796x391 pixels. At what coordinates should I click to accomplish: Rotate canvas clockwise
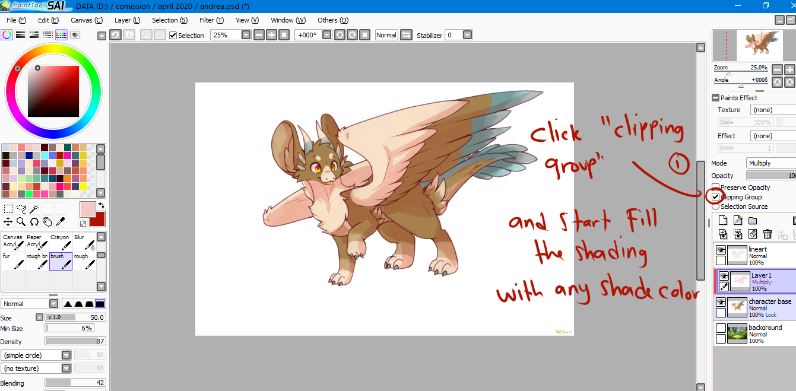click(352, 35)
